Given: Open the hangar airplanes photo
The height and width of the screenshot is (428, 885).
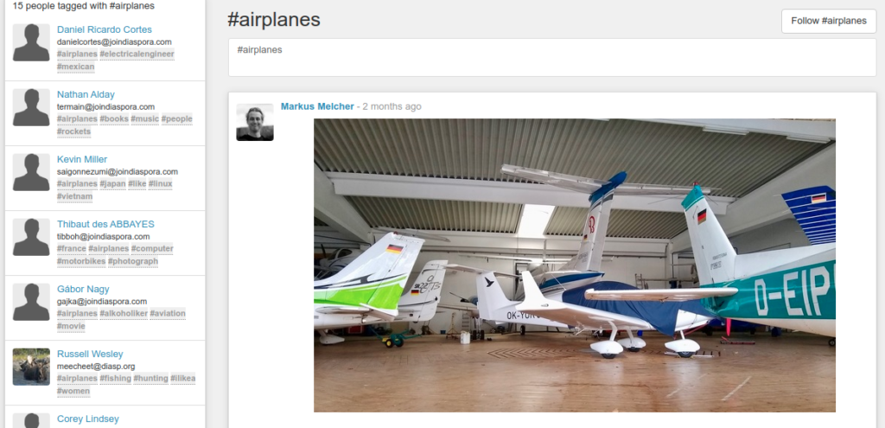Looking at the screenshot, I should pyautogui.click(x=575, y=265).
